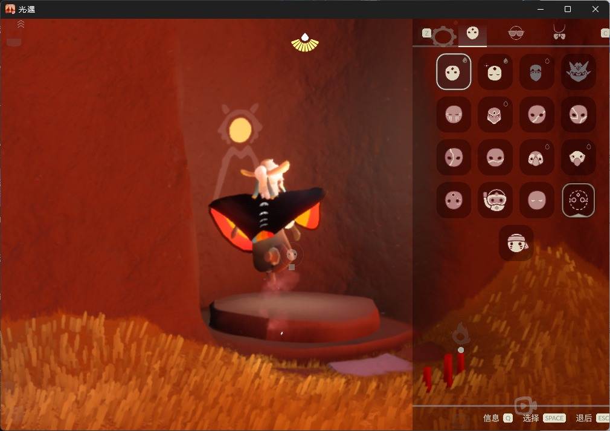Viewport: 610px width, 431px height.
Task: Select the plain mask with forehead diamond
Action: click(x=454, y=72)
